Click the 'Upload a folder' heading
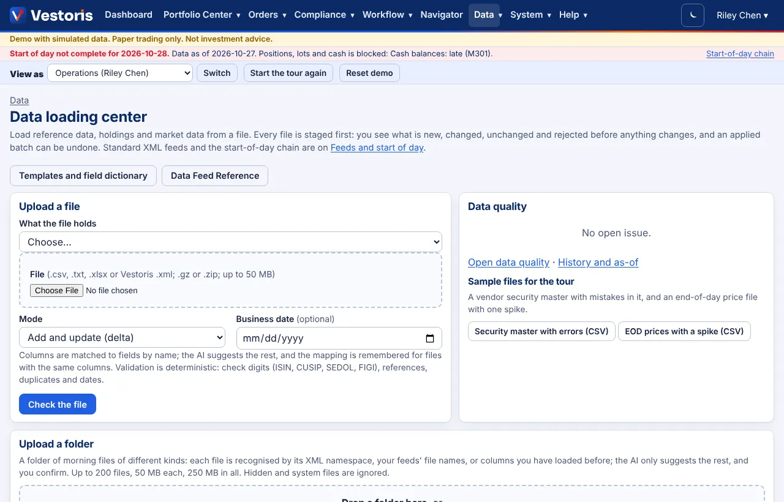This screenshot has height=502, width=784. point(56,444)
